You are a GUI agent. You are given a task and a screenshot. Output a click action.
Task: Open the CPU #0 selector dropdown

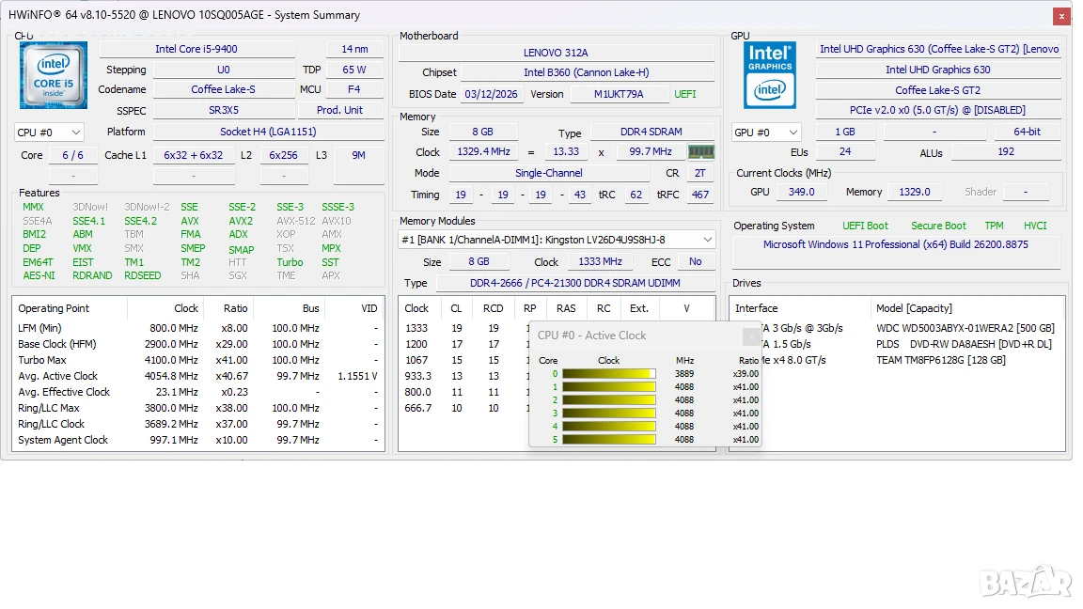tap(48, 133)
